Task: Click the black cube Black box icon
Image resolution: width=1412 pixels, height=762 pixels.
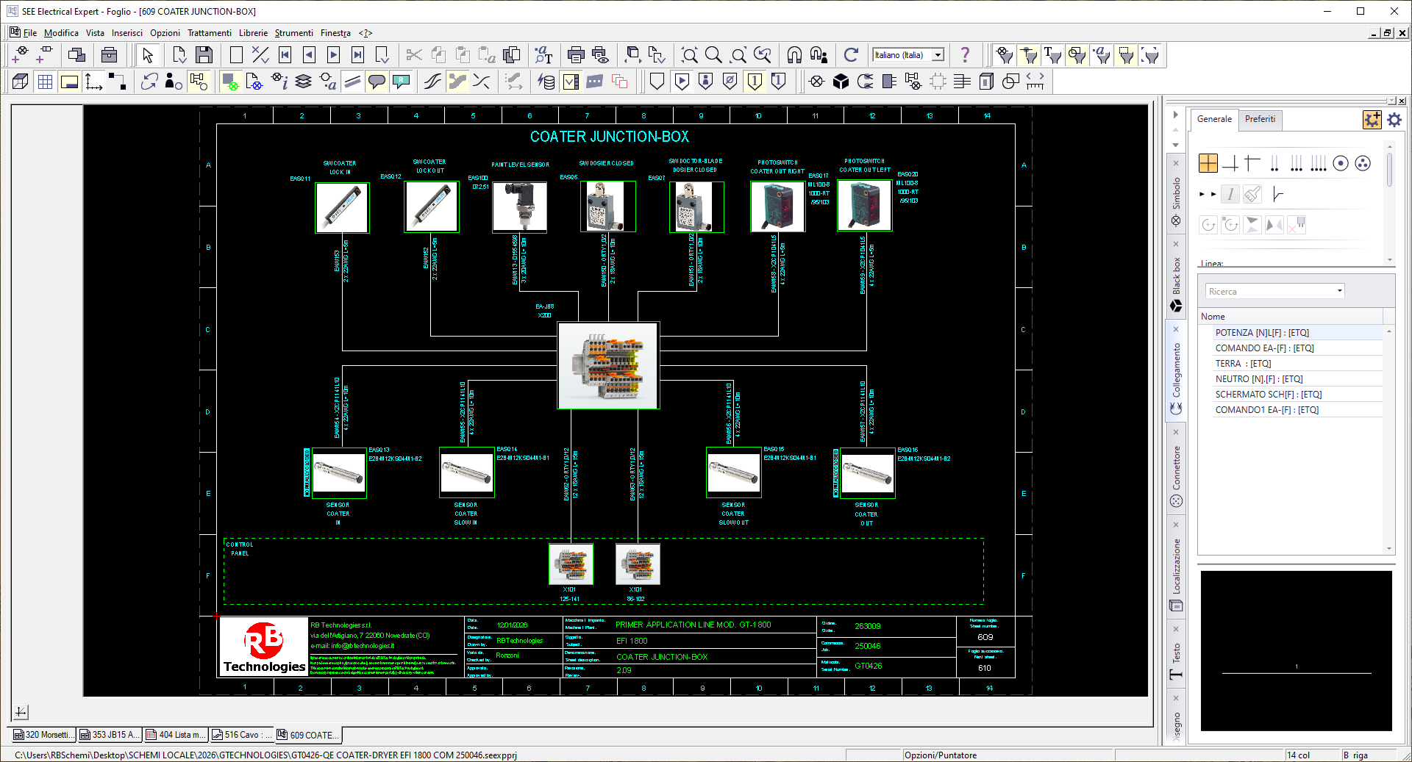Action: (x=841, y=82)
